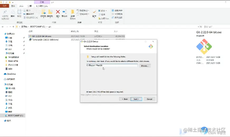Sort by the 大小 Size column header

click(x=116, y=31)
